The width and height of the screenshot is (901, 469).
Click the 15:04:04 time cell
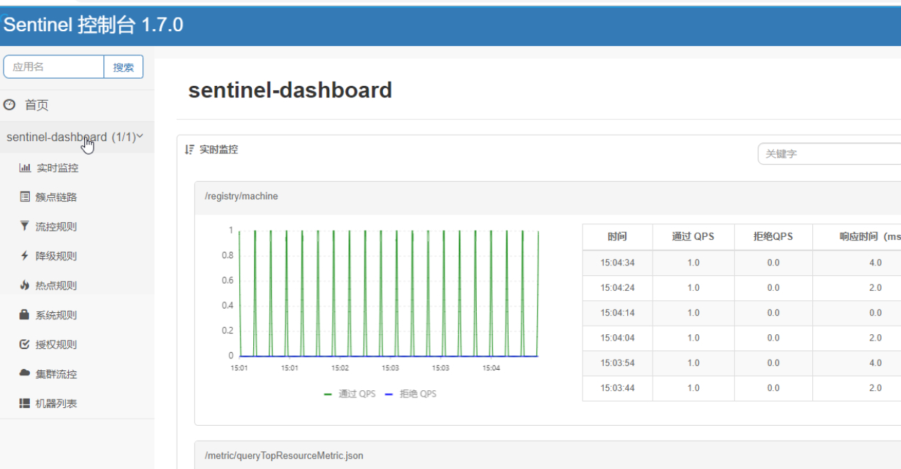[617, 338]
